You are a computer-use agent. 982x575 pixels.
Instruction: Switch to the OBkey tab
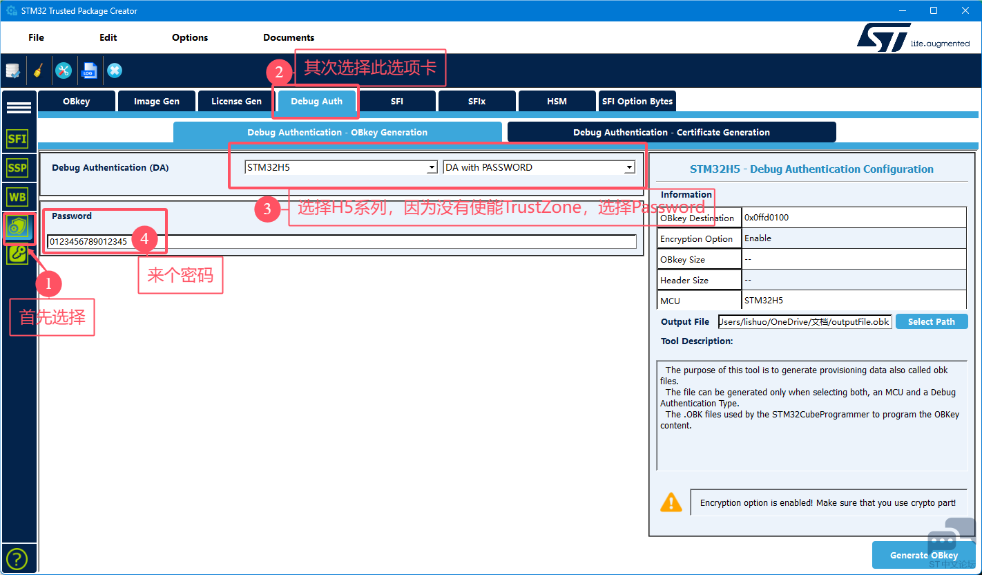77,101
